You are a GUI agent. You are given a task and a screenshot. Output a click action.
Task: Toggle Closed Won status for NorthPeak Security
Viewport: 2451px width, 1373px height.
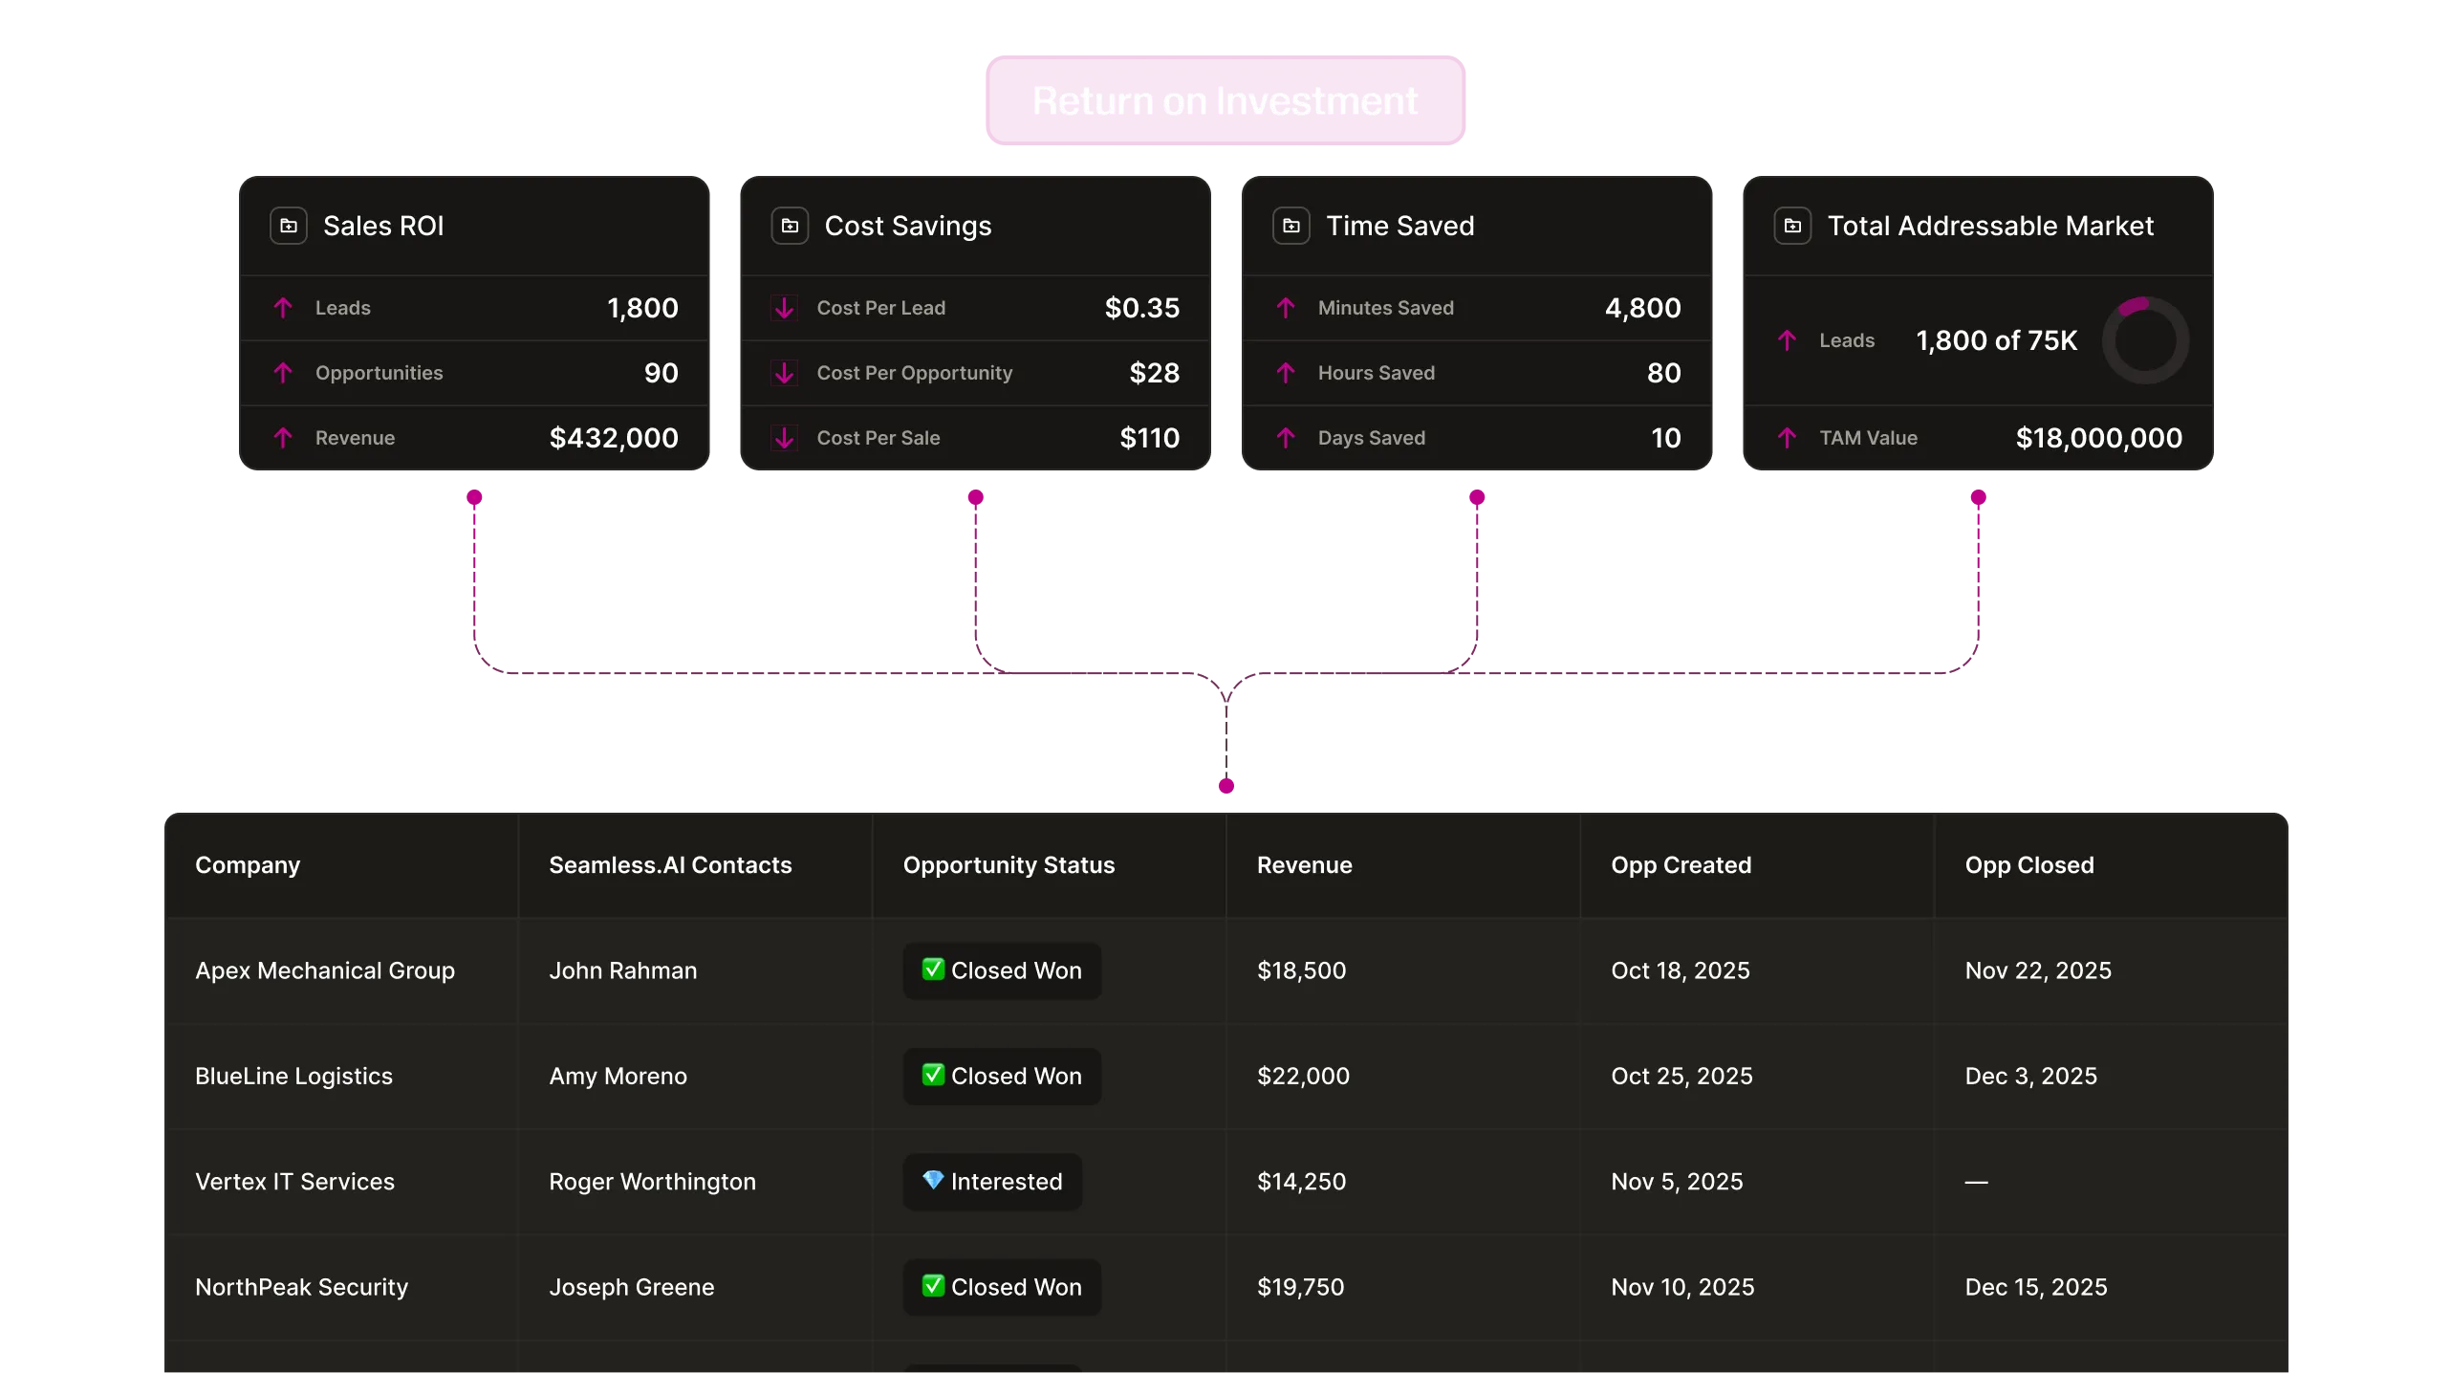click(1002, 1287)
